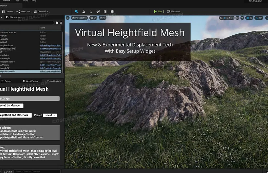Open the viewport Show menu
The width and height of the screenshot is (268, 173).
tap(102, 18)
